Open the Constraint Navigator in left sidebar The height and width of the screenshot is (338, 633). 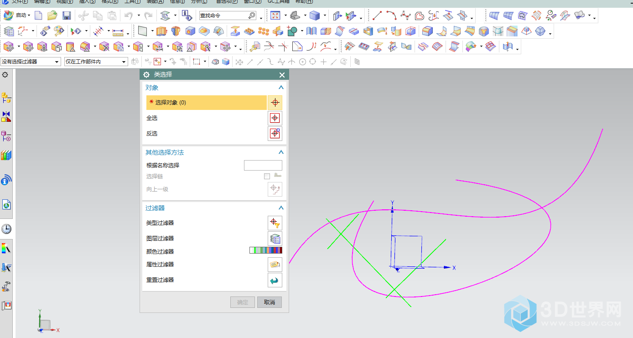(x=6, y=116)
